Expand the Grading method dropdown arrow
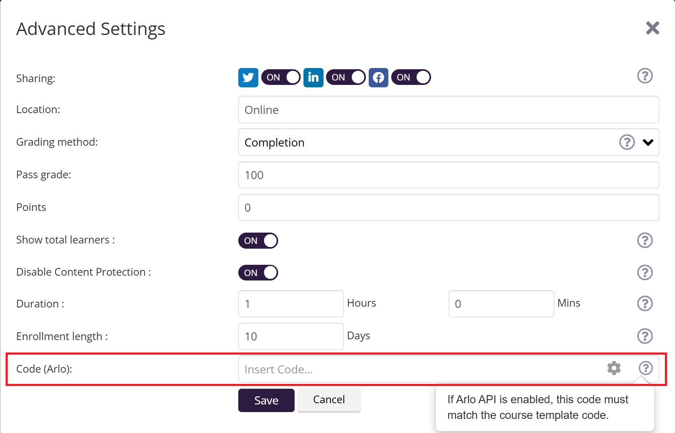The width and height of the screenshot is (675, 433). click(648, 142)
